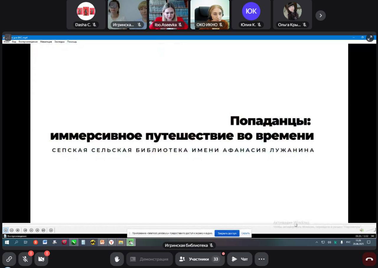Viewport: 378px width, 268px height.
Task: Open File Explorer from the shared taskbar
Action: point(121,242)
